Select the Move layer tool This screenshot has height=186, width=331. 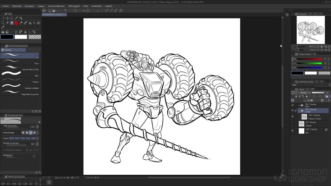7,18
